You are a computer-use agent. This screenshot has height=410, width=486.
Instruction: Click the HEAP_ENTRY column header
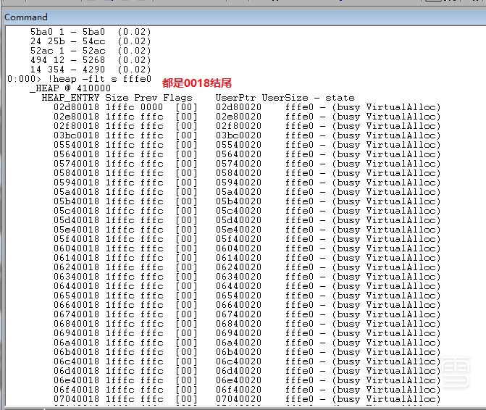coord(70,98)
